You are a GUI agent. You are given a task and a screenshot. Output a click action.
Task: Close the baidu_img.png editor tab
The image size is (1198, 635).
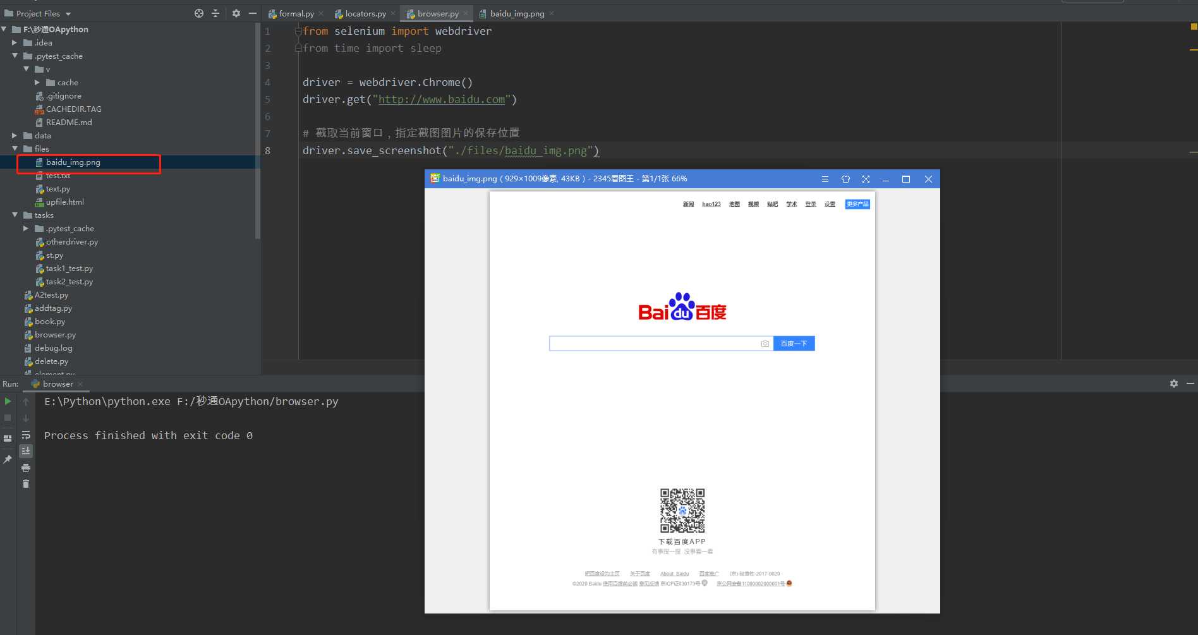pos(551,13)
